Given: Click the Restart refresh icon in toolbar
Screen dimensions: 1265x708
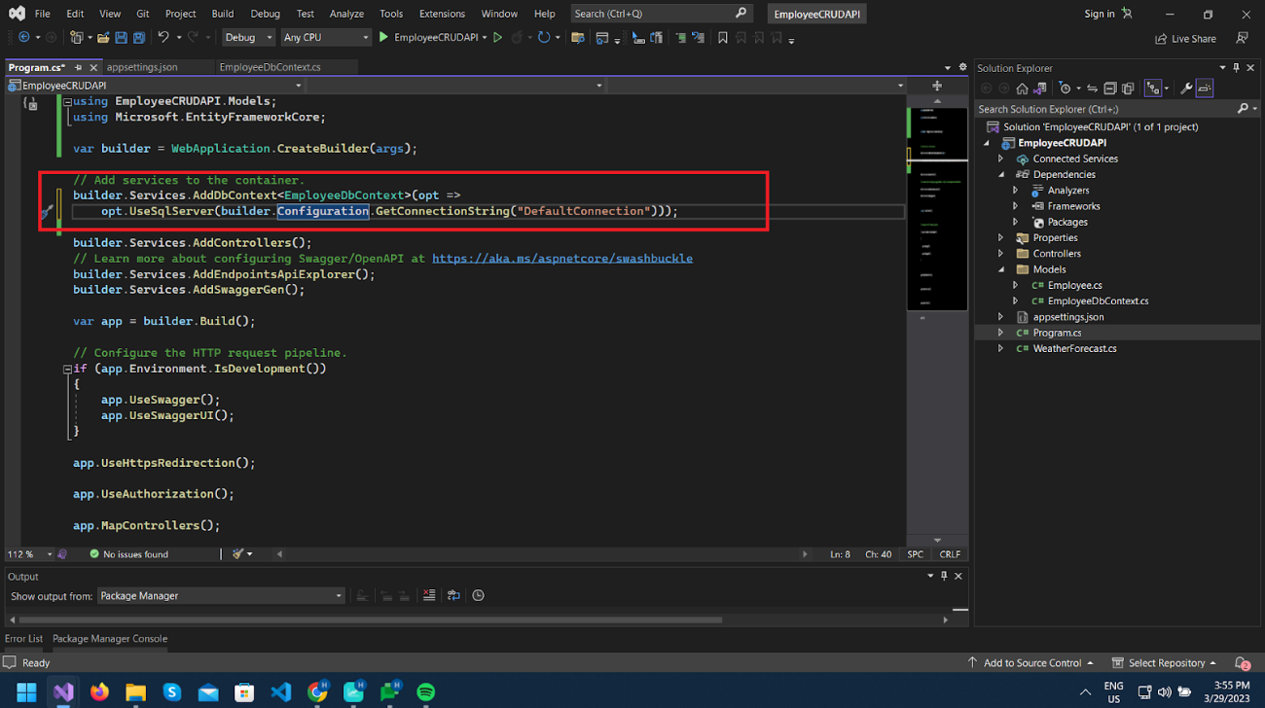Looking at the screenshot, I should click(544, 38).
